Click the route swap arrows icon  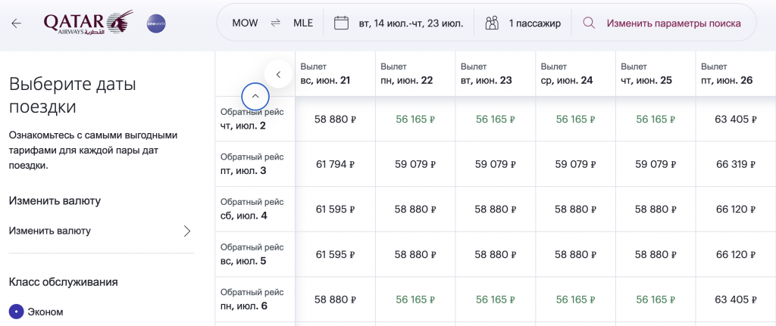[275, 23]
